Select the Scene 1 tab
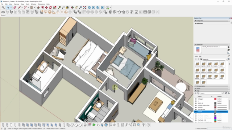The image size is (232, 130). (3, 15)
